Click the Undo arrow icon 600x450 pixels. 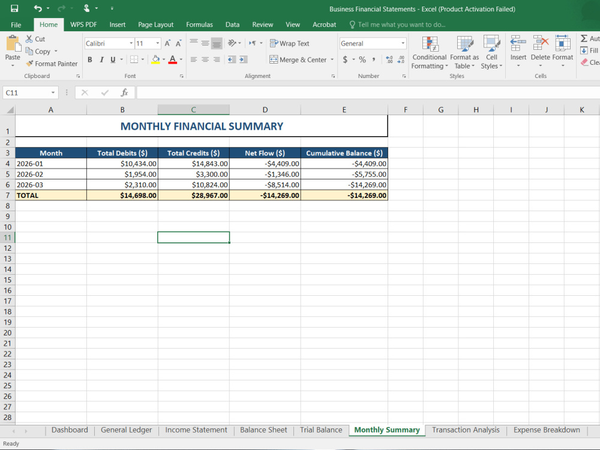coord(38,8)
